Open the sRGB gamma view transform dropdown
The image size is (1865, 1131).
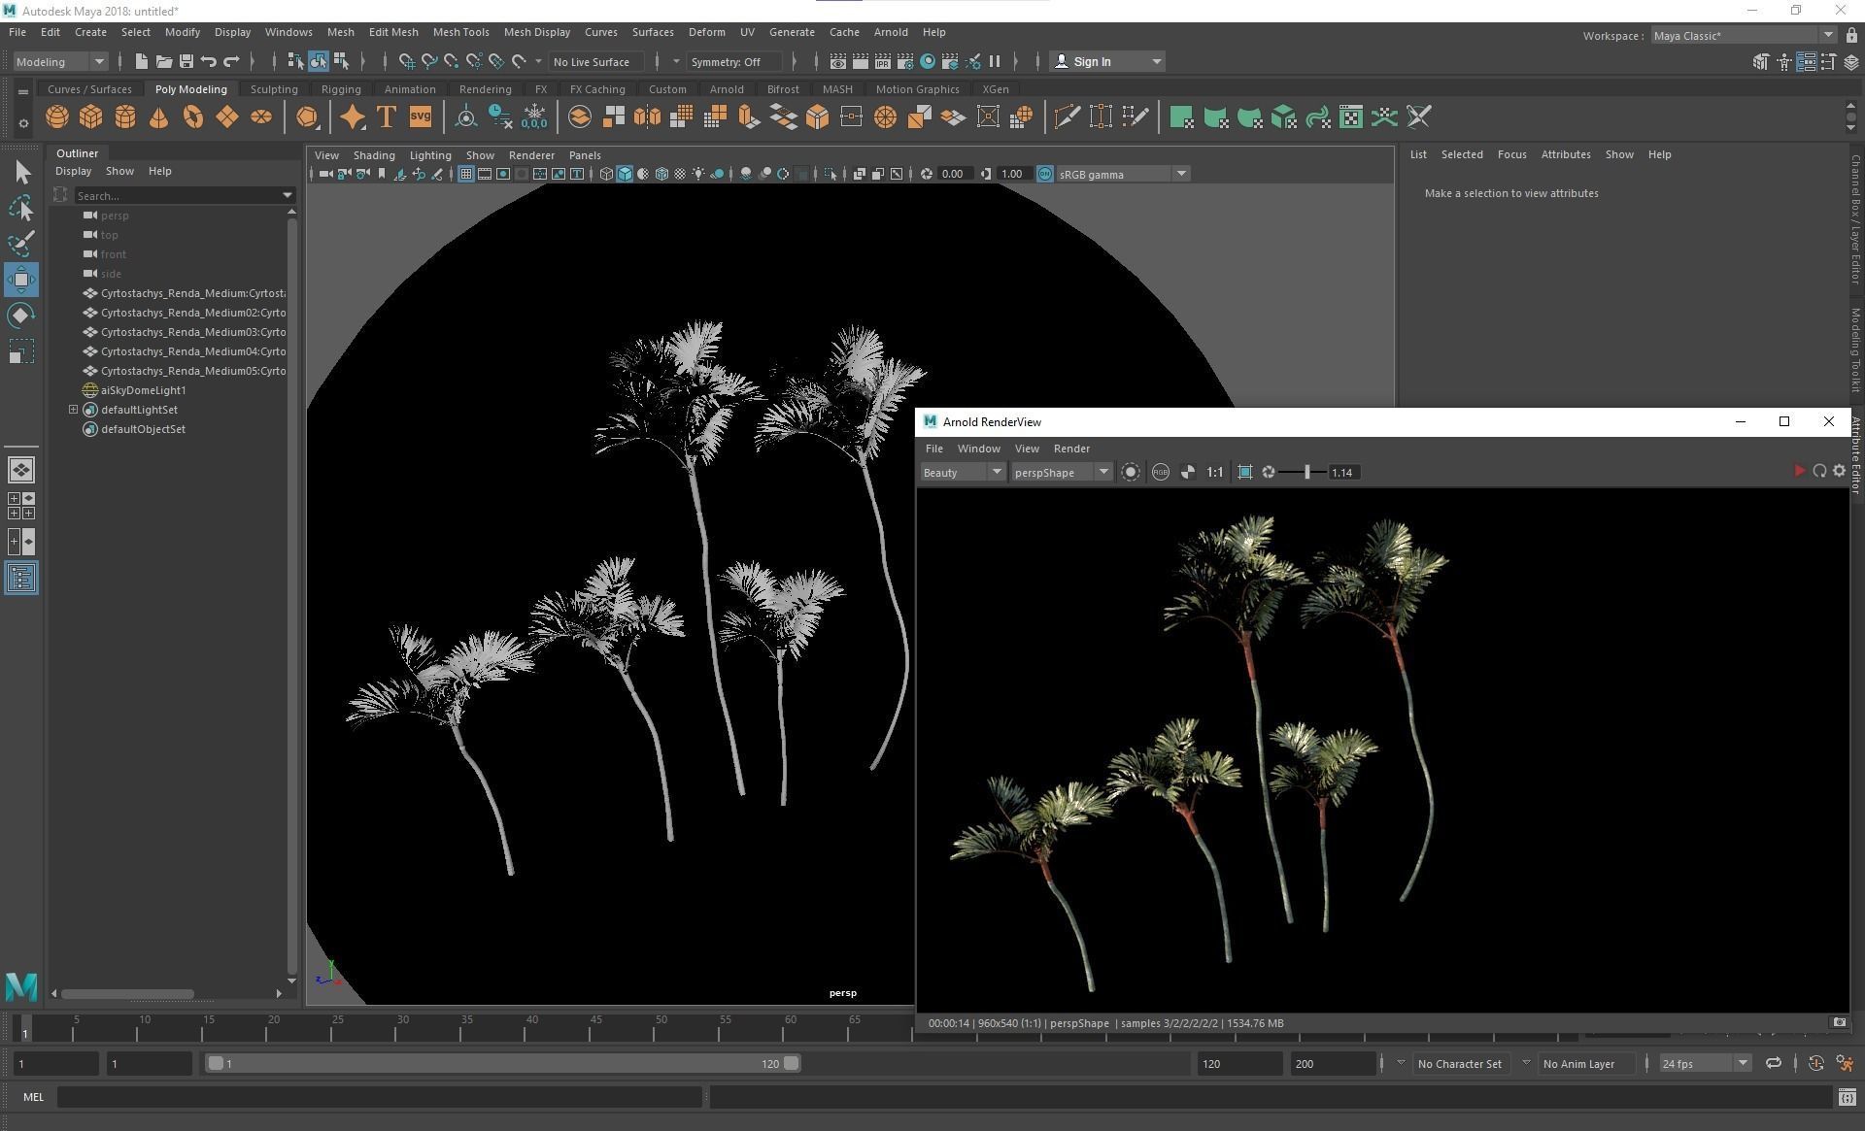[x=1122, y=174]
